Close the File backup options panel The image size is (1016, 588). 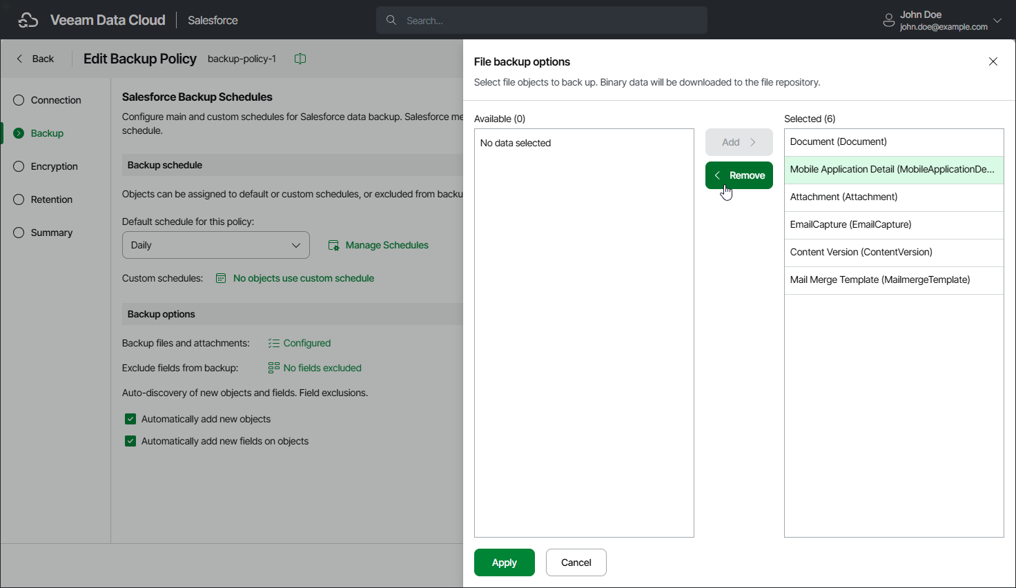(993, 61)
